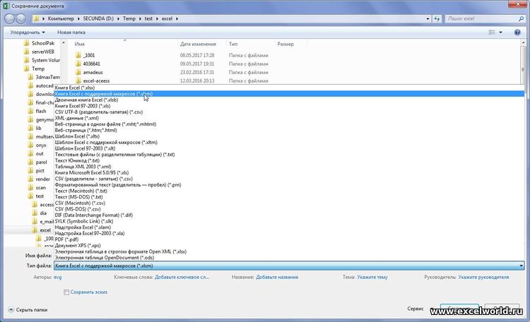Open the Упорядочить menu
Image resolution: width=530 pixels, height=322 pixels.
tap(28, 32)
